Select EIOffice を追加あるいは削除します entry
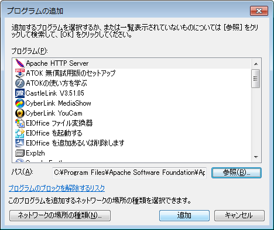Viewport: 274px width, 230px height. pos(132,143)
